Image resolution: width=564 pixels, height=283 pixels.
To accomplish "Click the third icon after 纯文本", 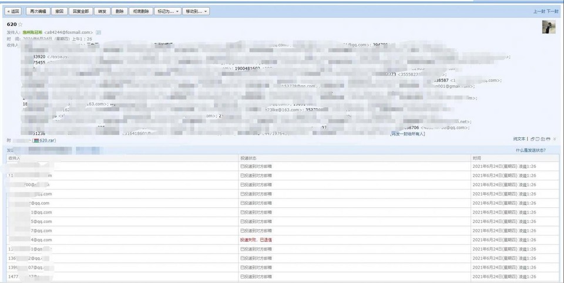I will [543, 139].
